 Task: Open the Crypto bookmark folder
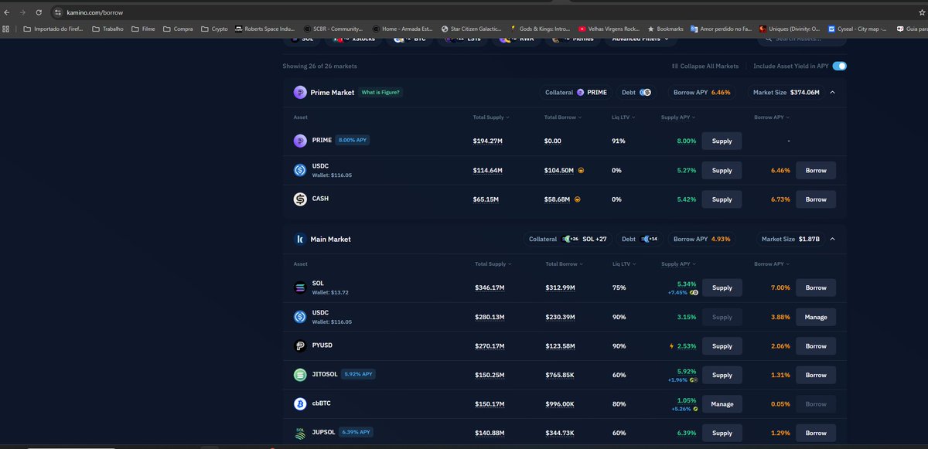tap(214, 29)
